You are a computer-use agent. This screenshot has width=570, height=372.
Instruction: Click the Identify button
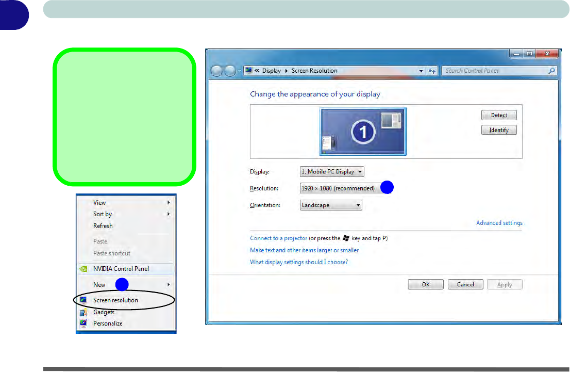tap(499, 130)
